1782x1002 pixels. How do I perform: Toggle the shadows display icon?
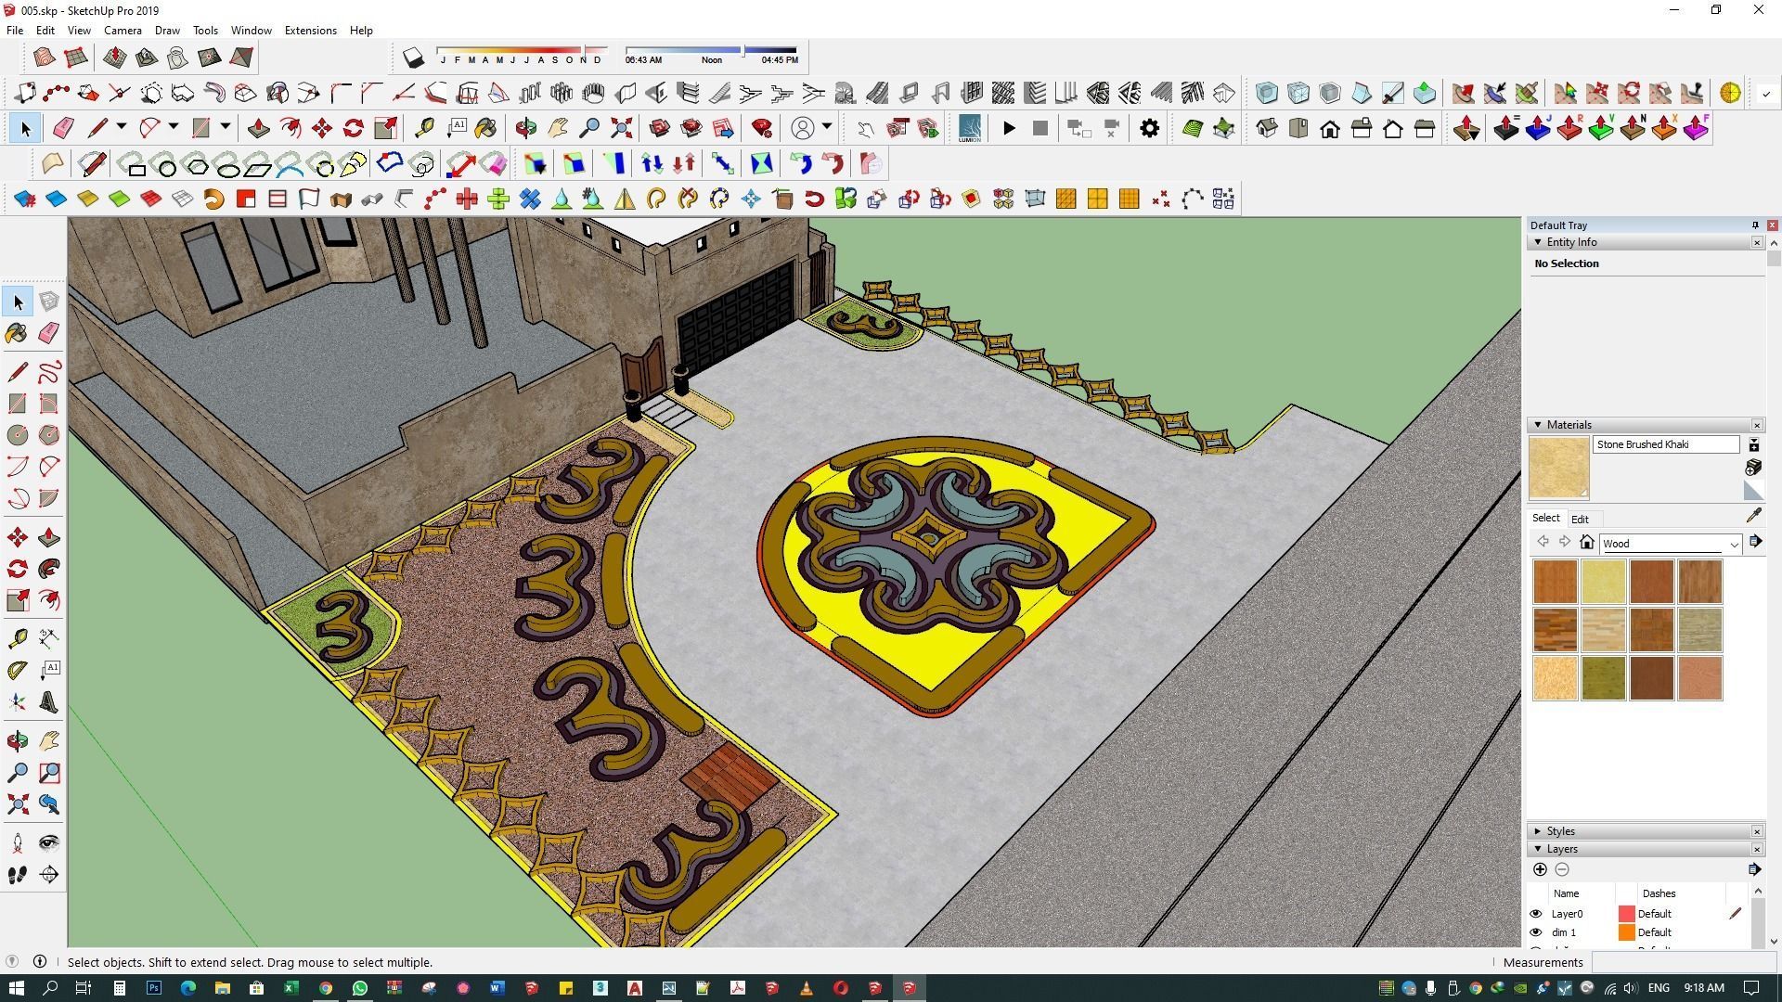414,58
